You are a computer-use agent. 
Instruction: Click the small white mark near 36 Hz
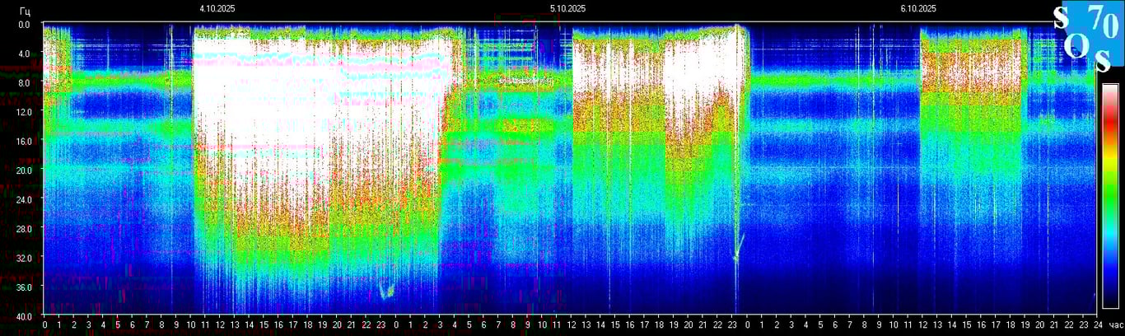click(386, 291)
